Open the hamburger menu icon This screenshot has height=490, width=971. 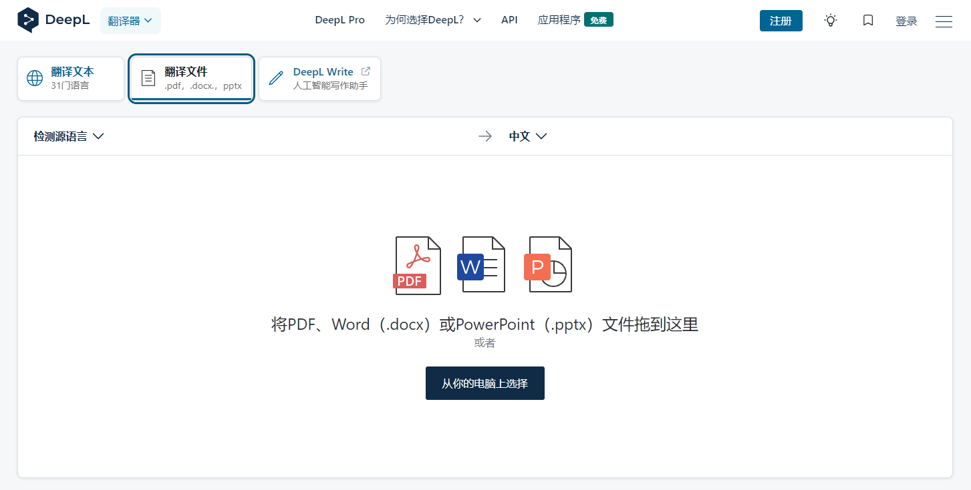click(944, 21)
